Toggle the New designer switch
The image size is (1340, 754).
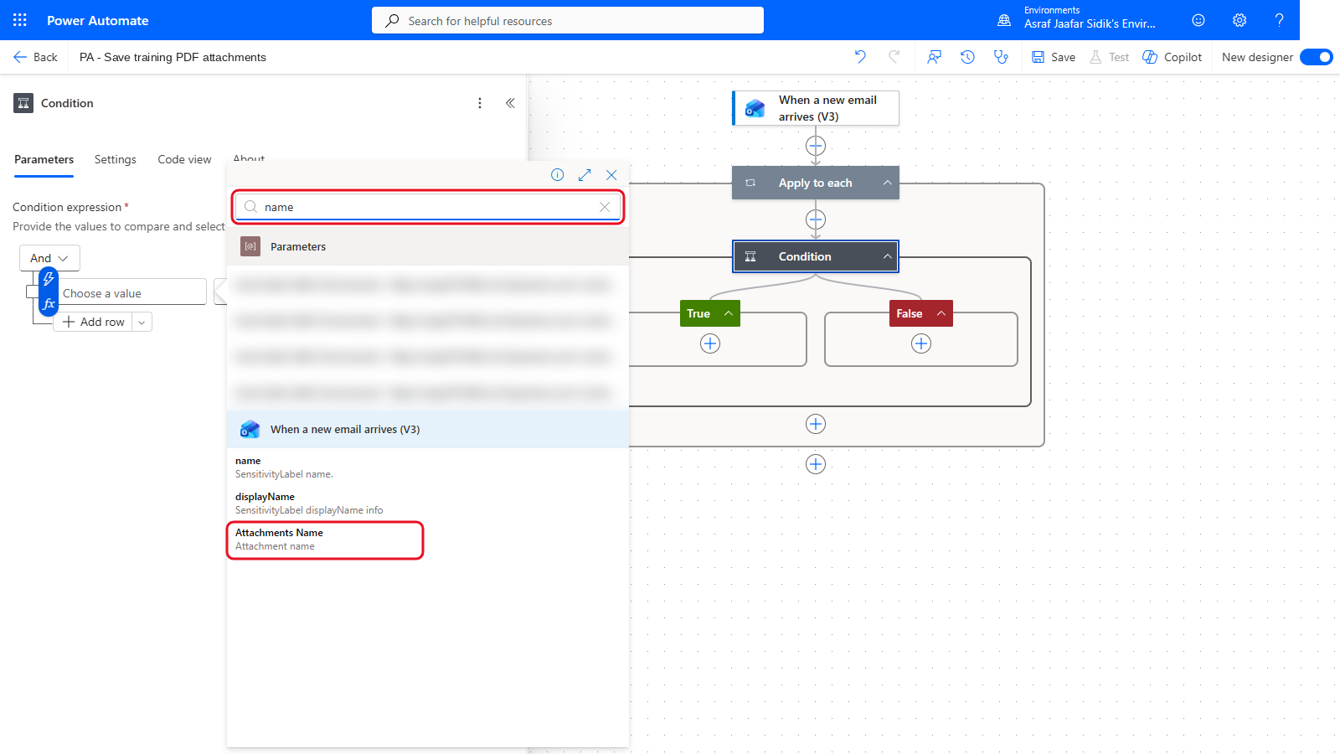pos(1317,57)
